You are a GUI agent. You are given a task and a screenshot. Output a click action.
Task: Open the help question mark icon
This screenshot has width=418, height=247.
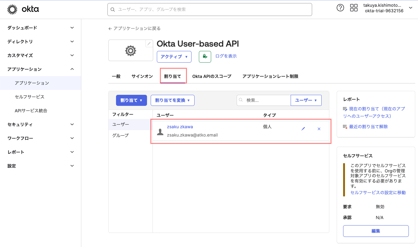(x=340, y=8)
